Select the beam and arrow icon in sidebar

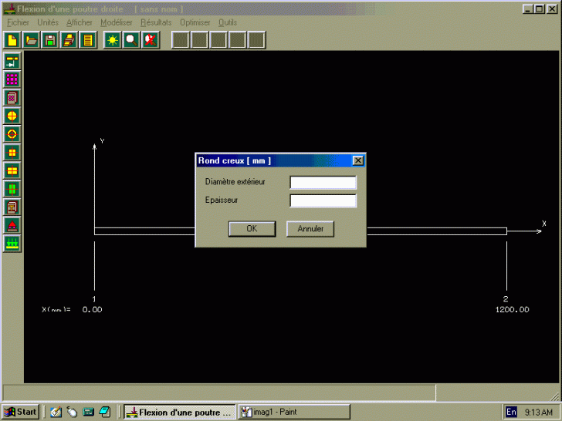click(x=12, y=61)
